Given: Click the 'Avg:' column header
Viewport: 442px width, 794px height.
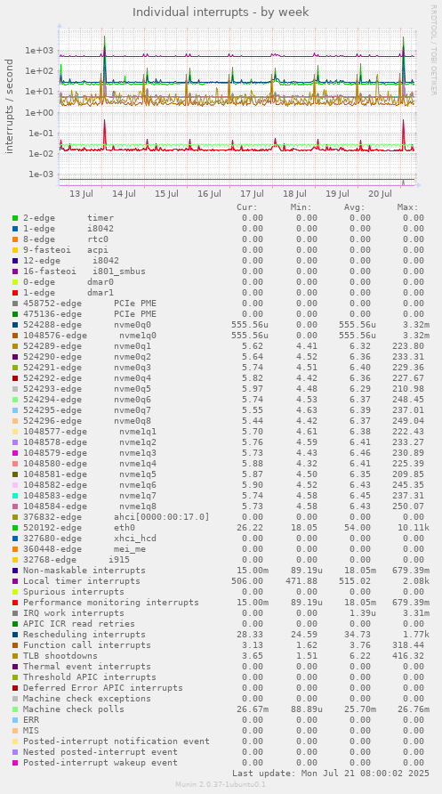Looking at the screenshot, I should coord(355,207).
